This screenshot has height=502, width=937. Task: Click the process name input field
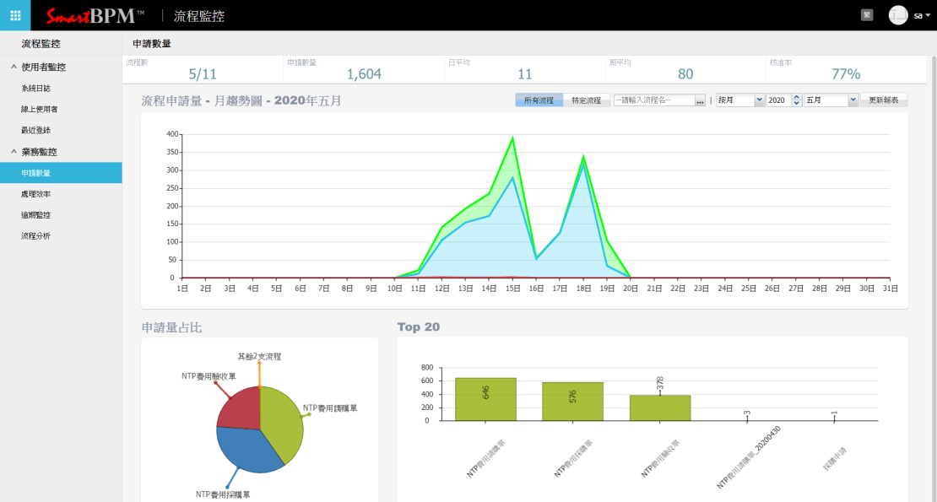point(653,100)
